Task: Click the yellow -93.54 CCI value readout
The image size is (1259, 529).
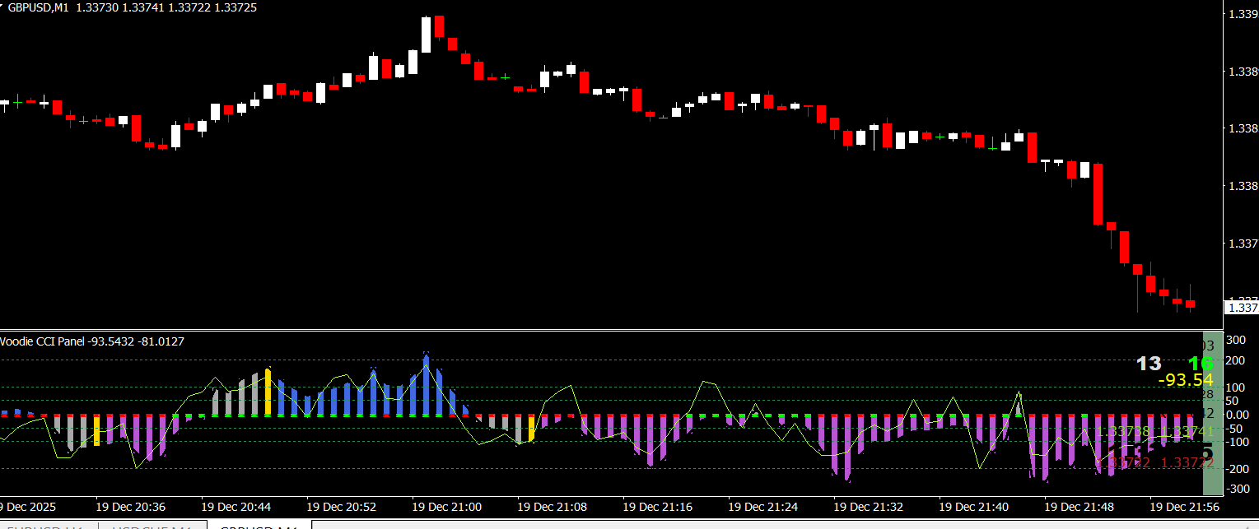Action: [1185, 380]
